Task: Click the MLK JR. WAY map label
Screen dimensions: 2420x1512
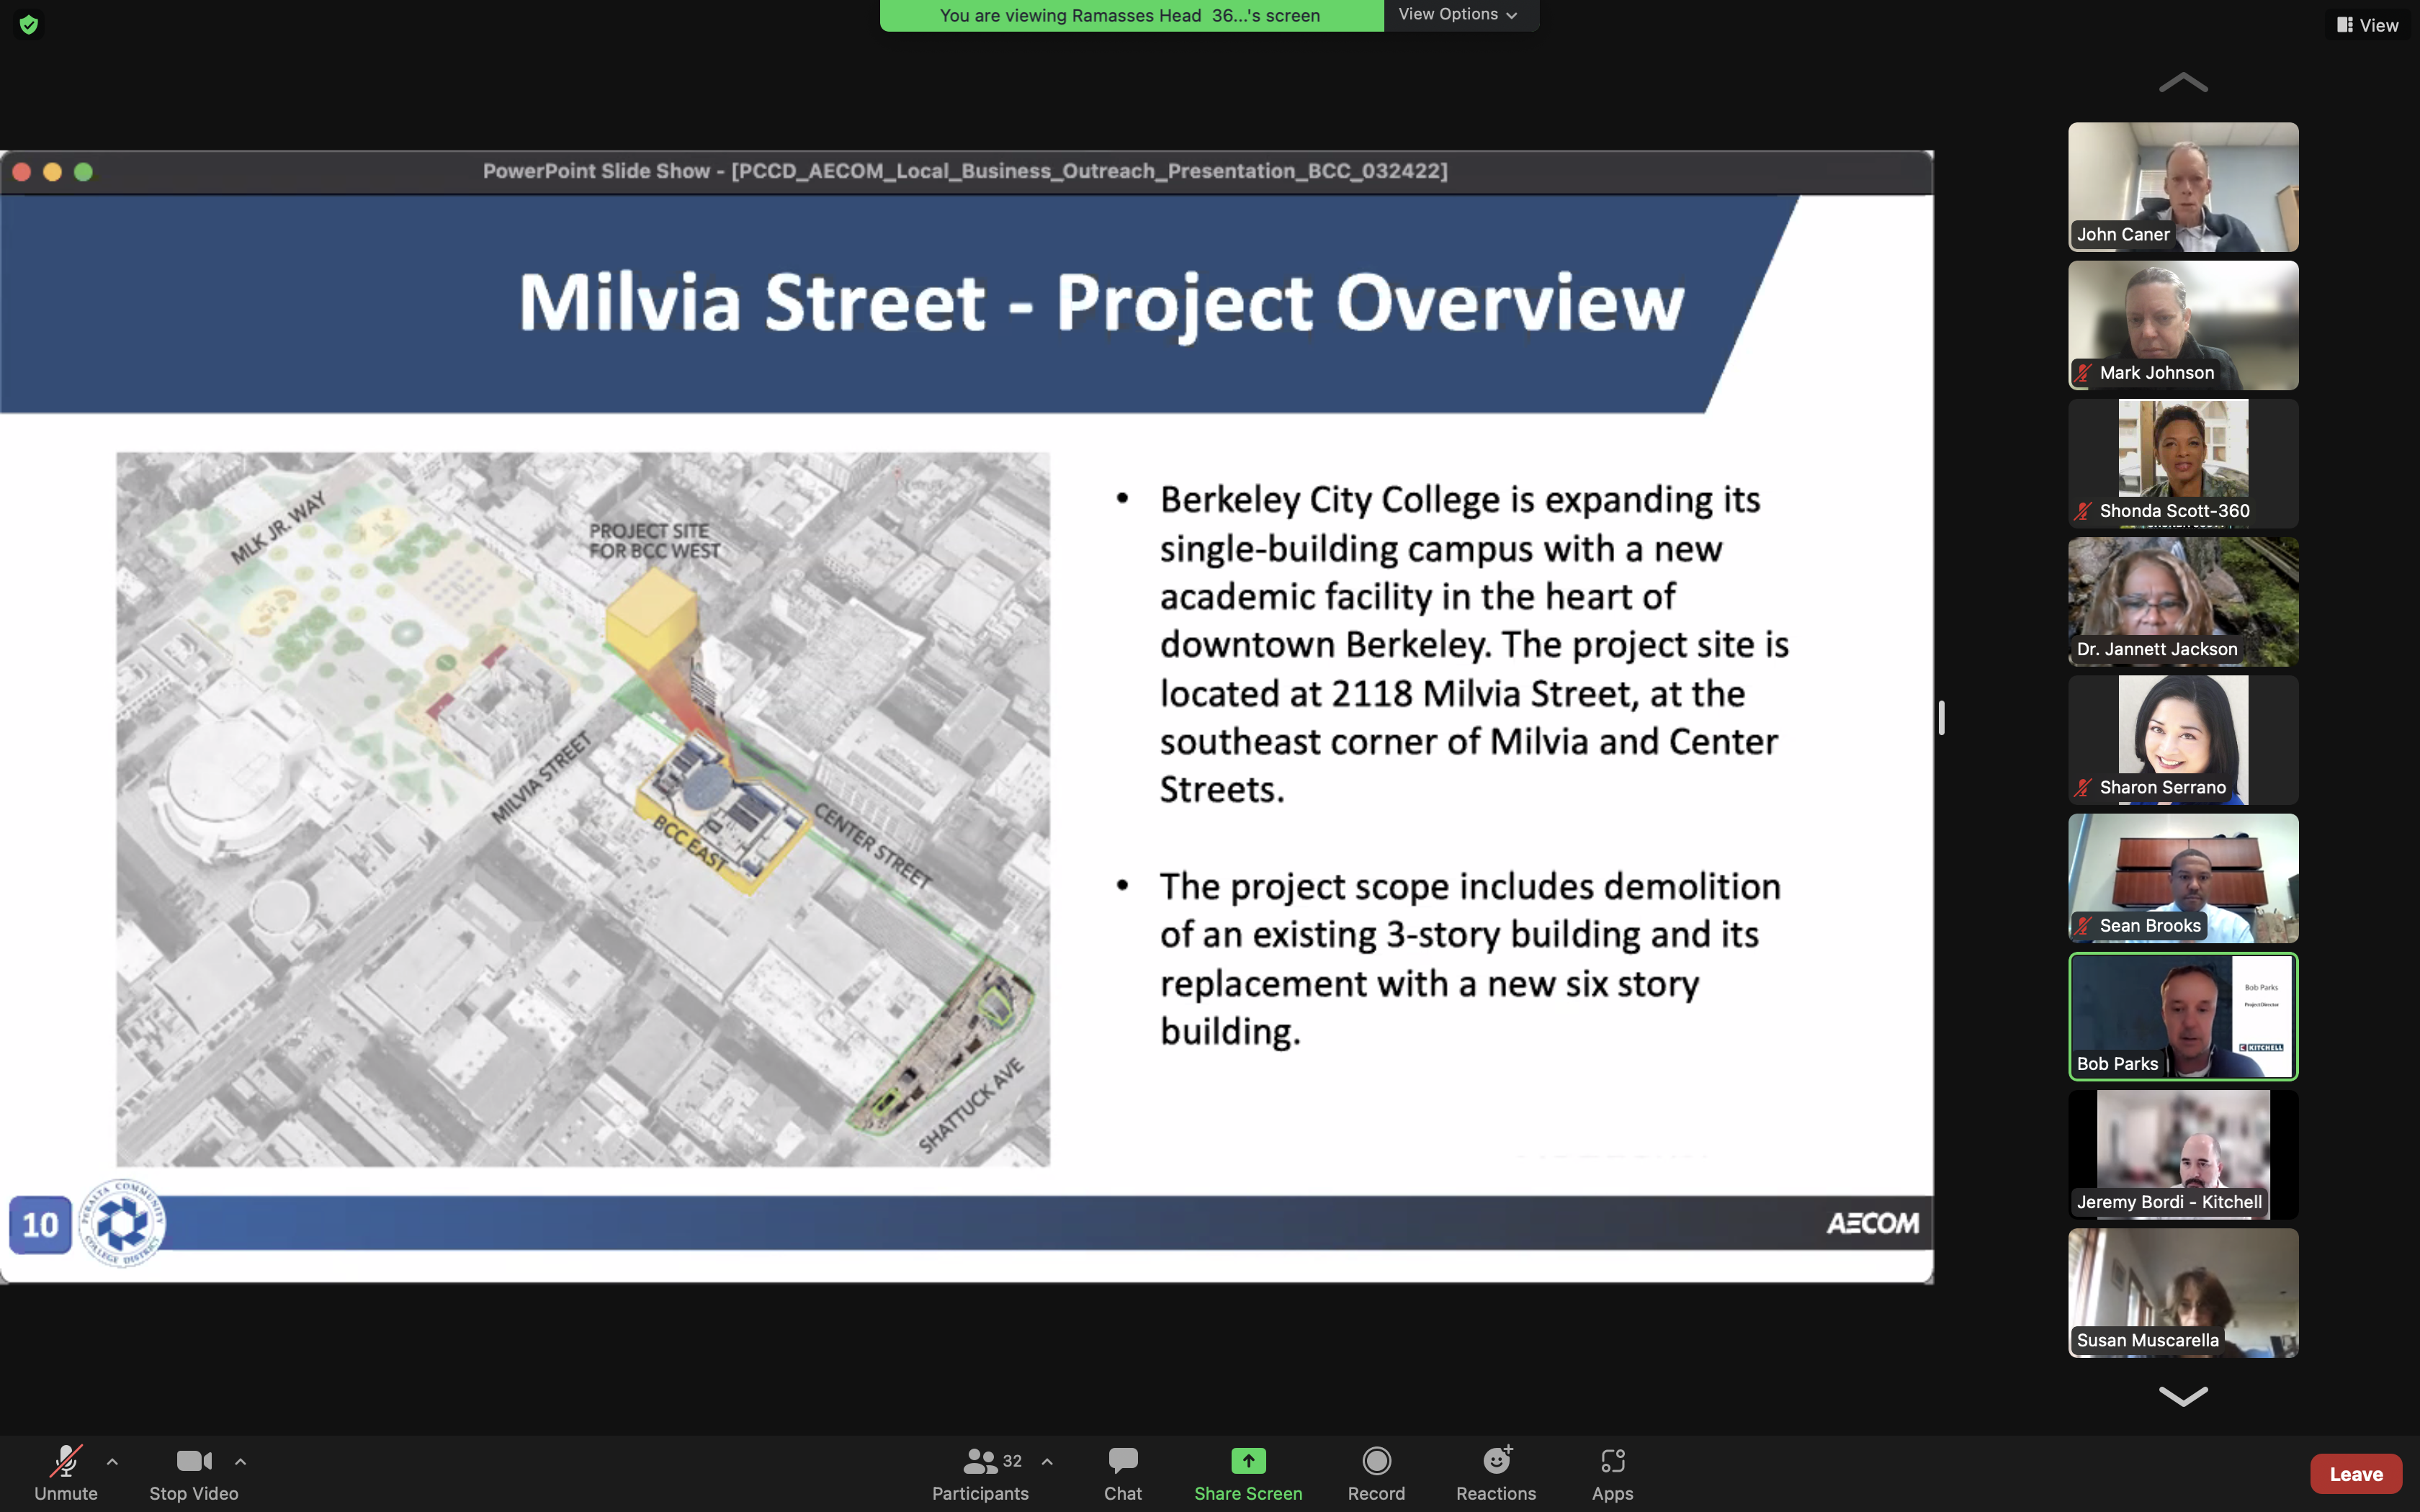Action: [x=278, y=527]
